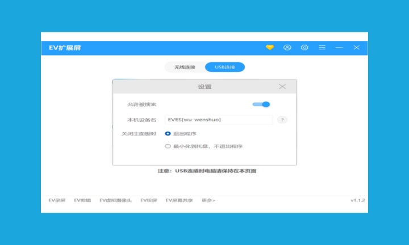Close the EV扩展屏 main window

[x=356, y=48]
